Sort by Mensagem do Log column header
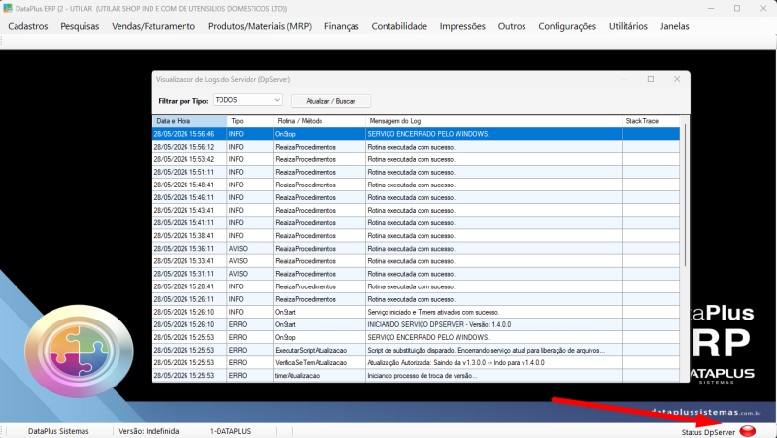This screenshot has width=777, height=438. click(493, 120)
